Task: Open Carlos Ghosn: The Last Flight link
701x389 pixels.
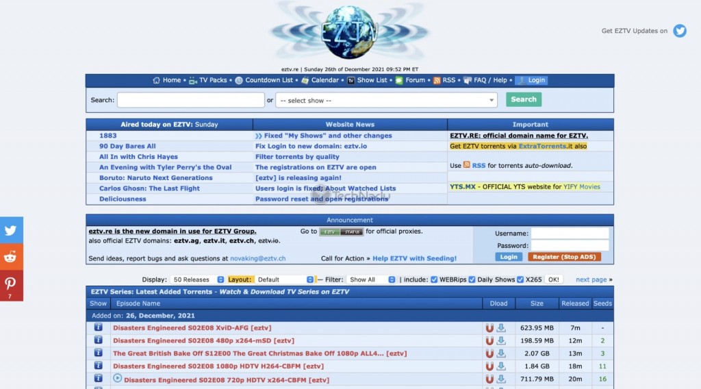Action: point(149,189)
